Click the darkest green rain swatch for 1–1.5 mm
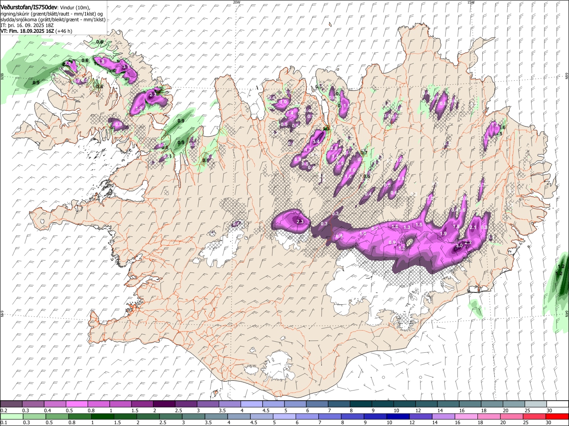 click(x=102, y=416)
